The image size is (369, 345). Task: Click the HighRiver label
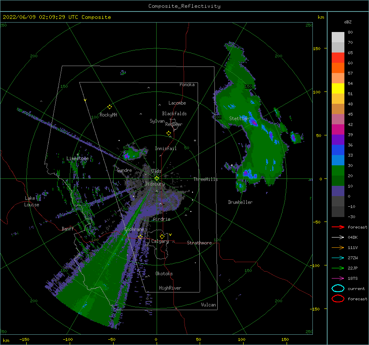tap(170, 288)
